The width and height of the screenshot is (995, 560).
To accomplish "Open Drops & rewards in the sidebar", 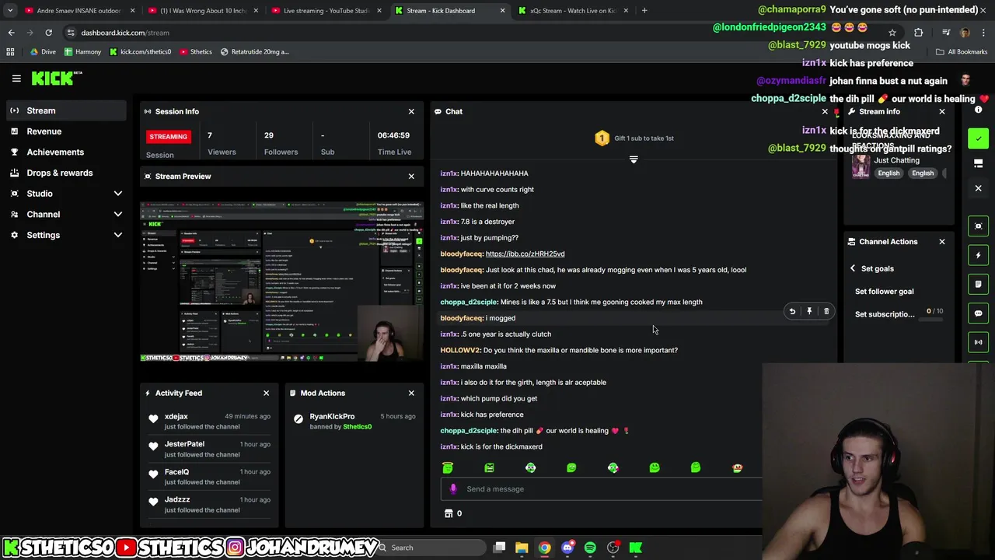I will (66, 173).
